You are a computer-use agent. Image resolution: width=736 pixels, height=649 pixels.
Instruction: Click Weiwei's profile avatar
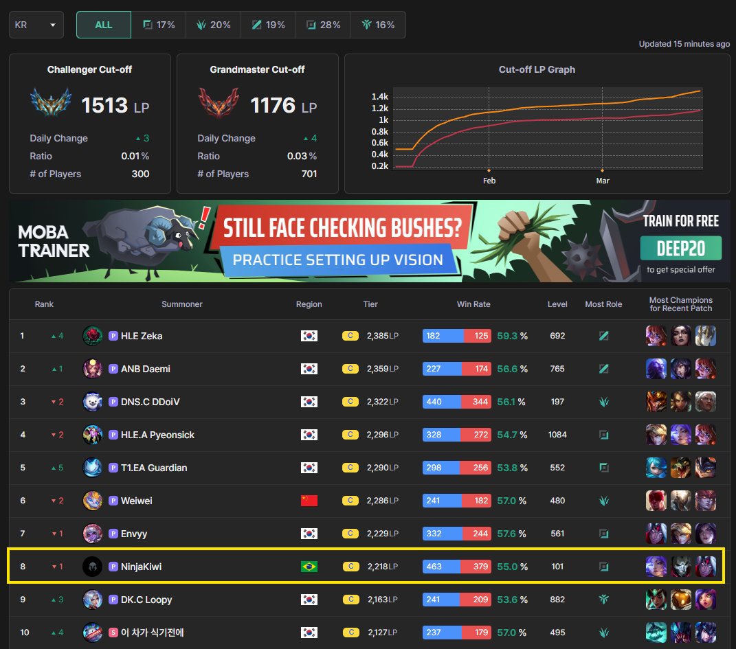tap(93, 501)
